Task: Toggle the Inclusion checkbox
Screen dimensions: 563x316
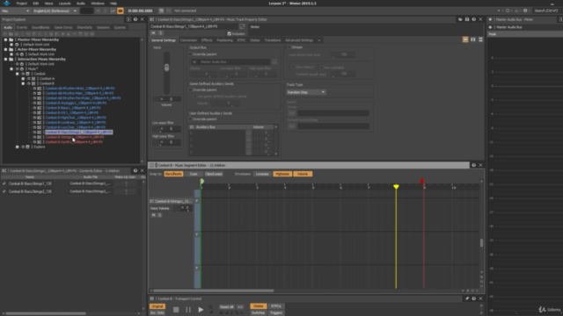Action: pos(229,33)
